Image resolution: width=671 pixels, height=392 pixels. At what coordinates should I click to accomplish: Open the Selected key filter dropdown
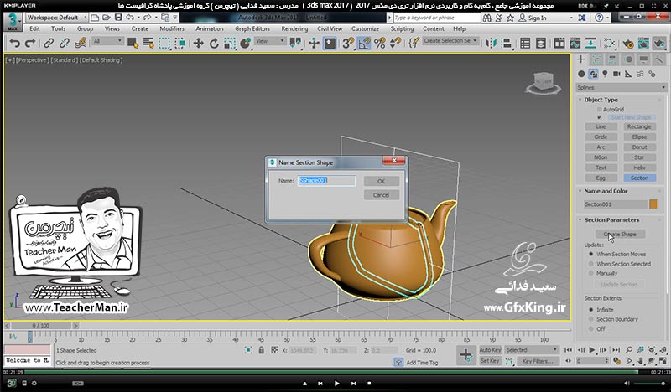(532, 349)
